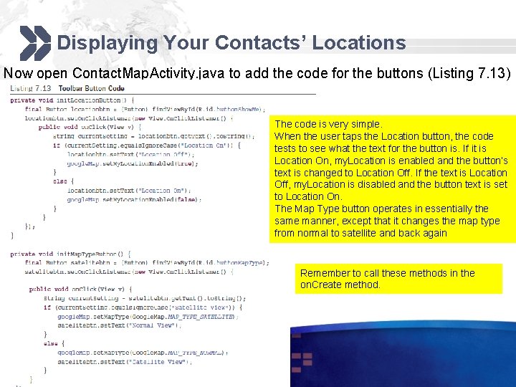
Task: Click the slide title Displaying Your Contacts' Locations
Action: pyautogui.click(x=231, y=43)
